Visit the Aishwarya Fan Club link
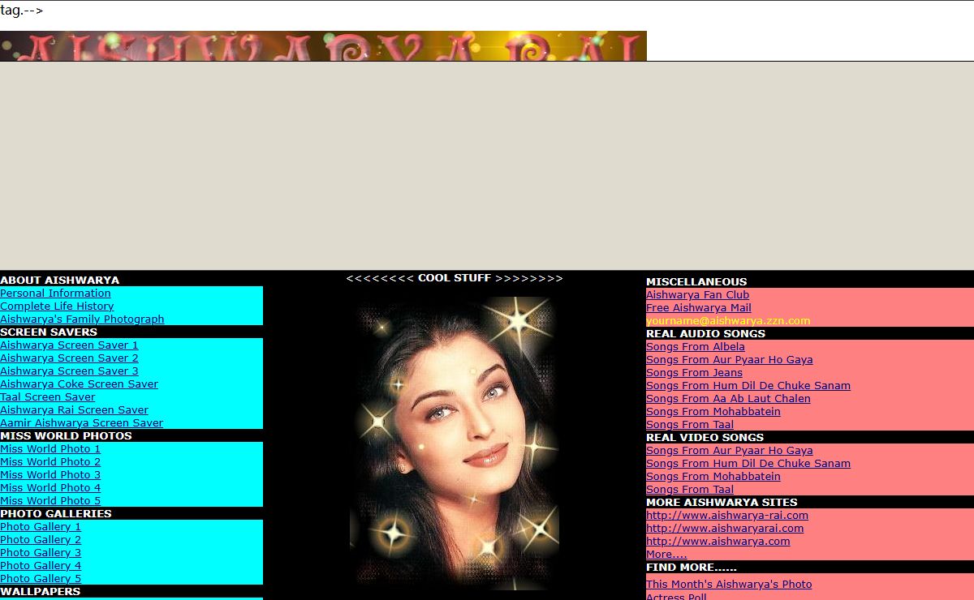Screen dimensions: 974x600 coord(697,295)
